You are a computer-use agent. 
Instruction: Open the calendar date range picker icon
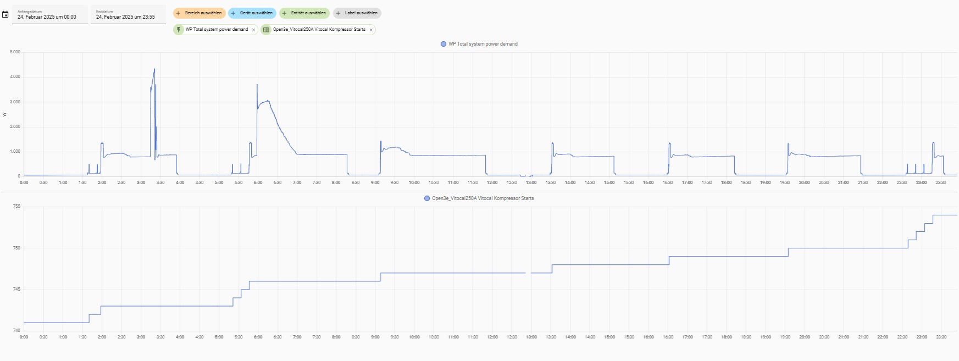5,14
